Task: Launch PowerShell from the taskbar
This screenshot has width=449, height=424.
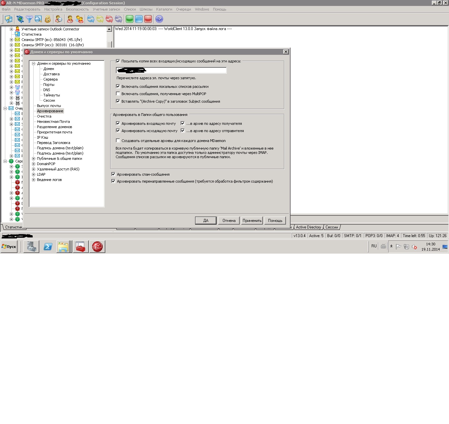Action: (x=48, y=247)
